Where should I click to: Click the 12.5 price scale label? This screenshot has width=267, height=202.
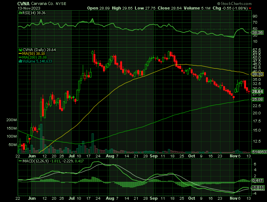(x=256, y=141)
